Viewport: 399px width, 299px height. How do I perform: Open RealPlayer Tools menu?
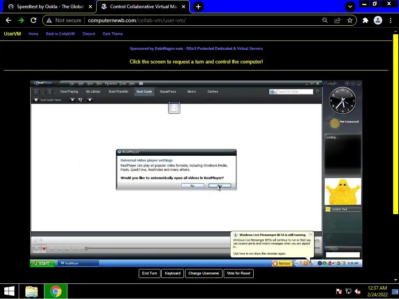123,84
